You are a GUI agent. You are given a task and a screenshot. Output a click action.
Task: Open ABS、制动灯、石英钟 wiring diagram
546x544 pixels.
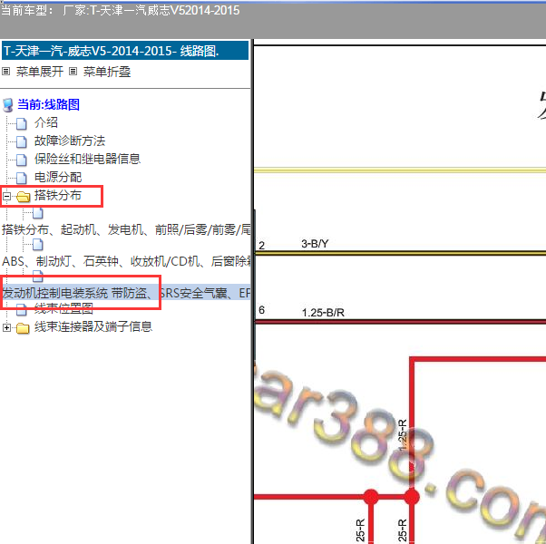126,261
